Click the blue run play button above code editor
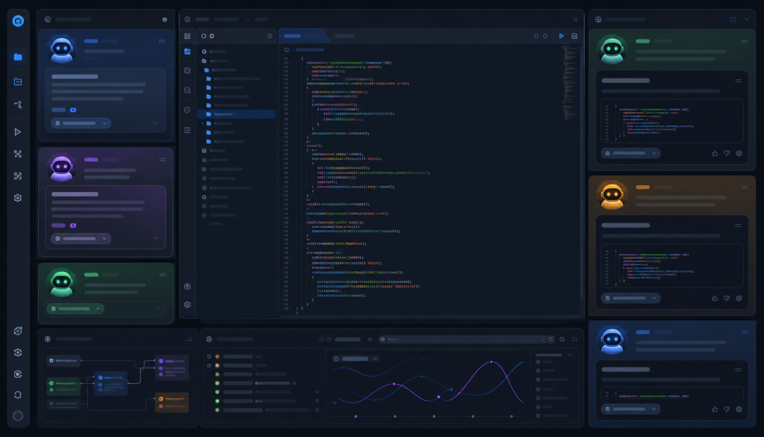The width and height of the screenshot is (764, 437). [561, 36]
